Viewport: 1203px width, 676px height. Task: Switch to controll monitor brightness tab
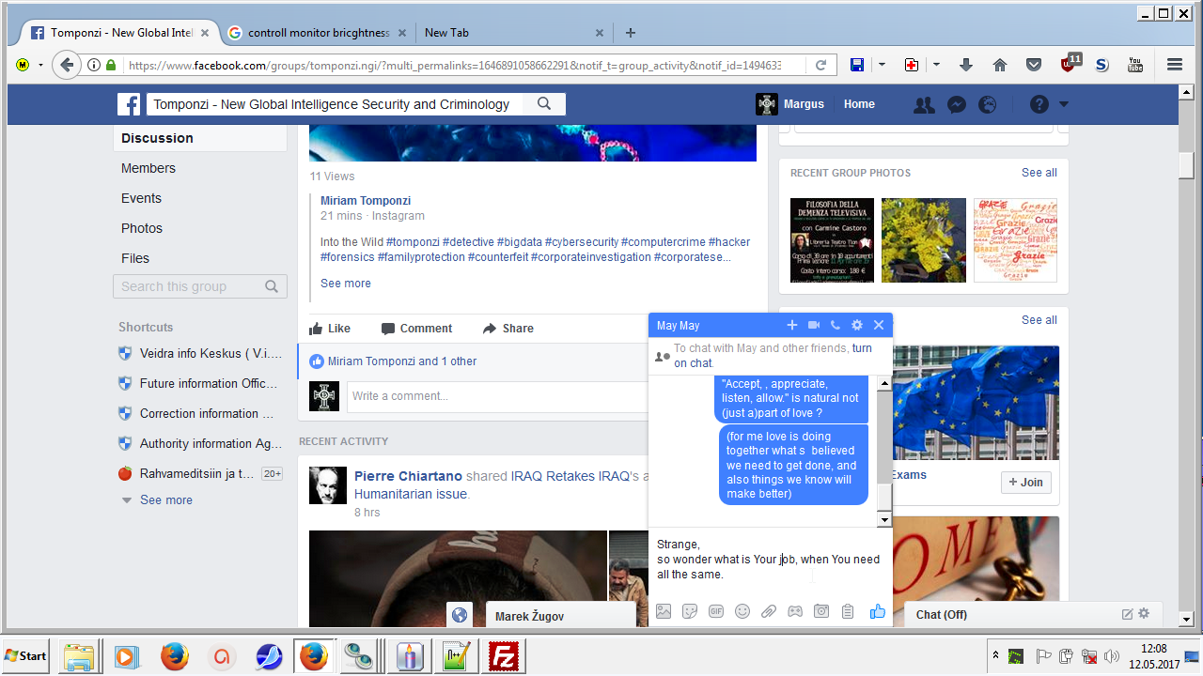click(319, 32)
